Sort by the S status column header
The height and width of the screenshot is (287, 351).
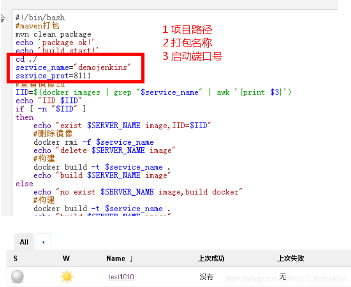15,258
